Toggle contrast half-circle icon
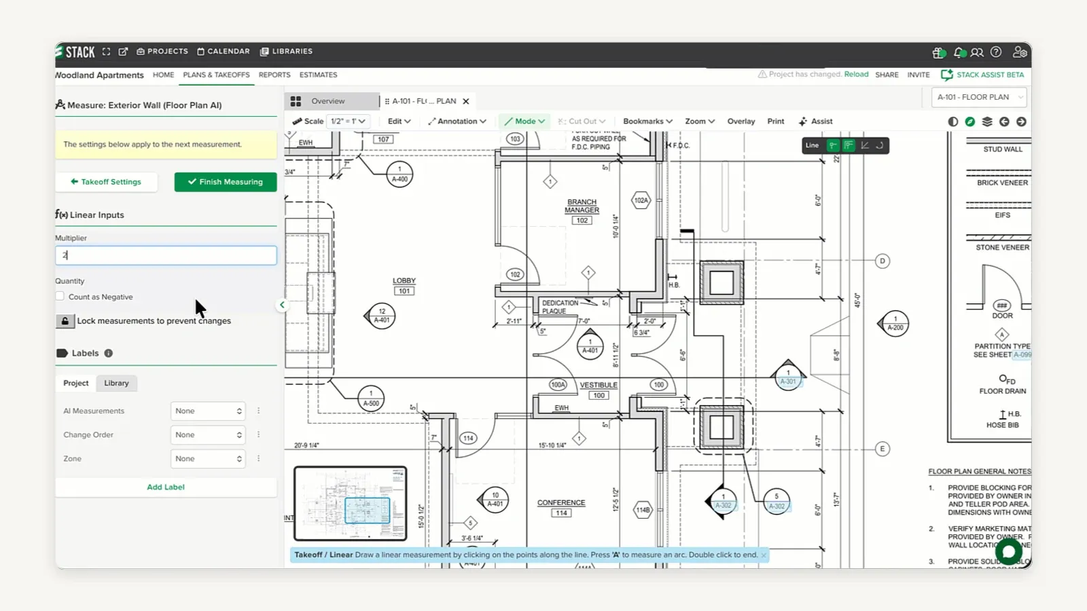This screenshot has height=611, width=1087. pyautogui.click(x=953, y=122)
